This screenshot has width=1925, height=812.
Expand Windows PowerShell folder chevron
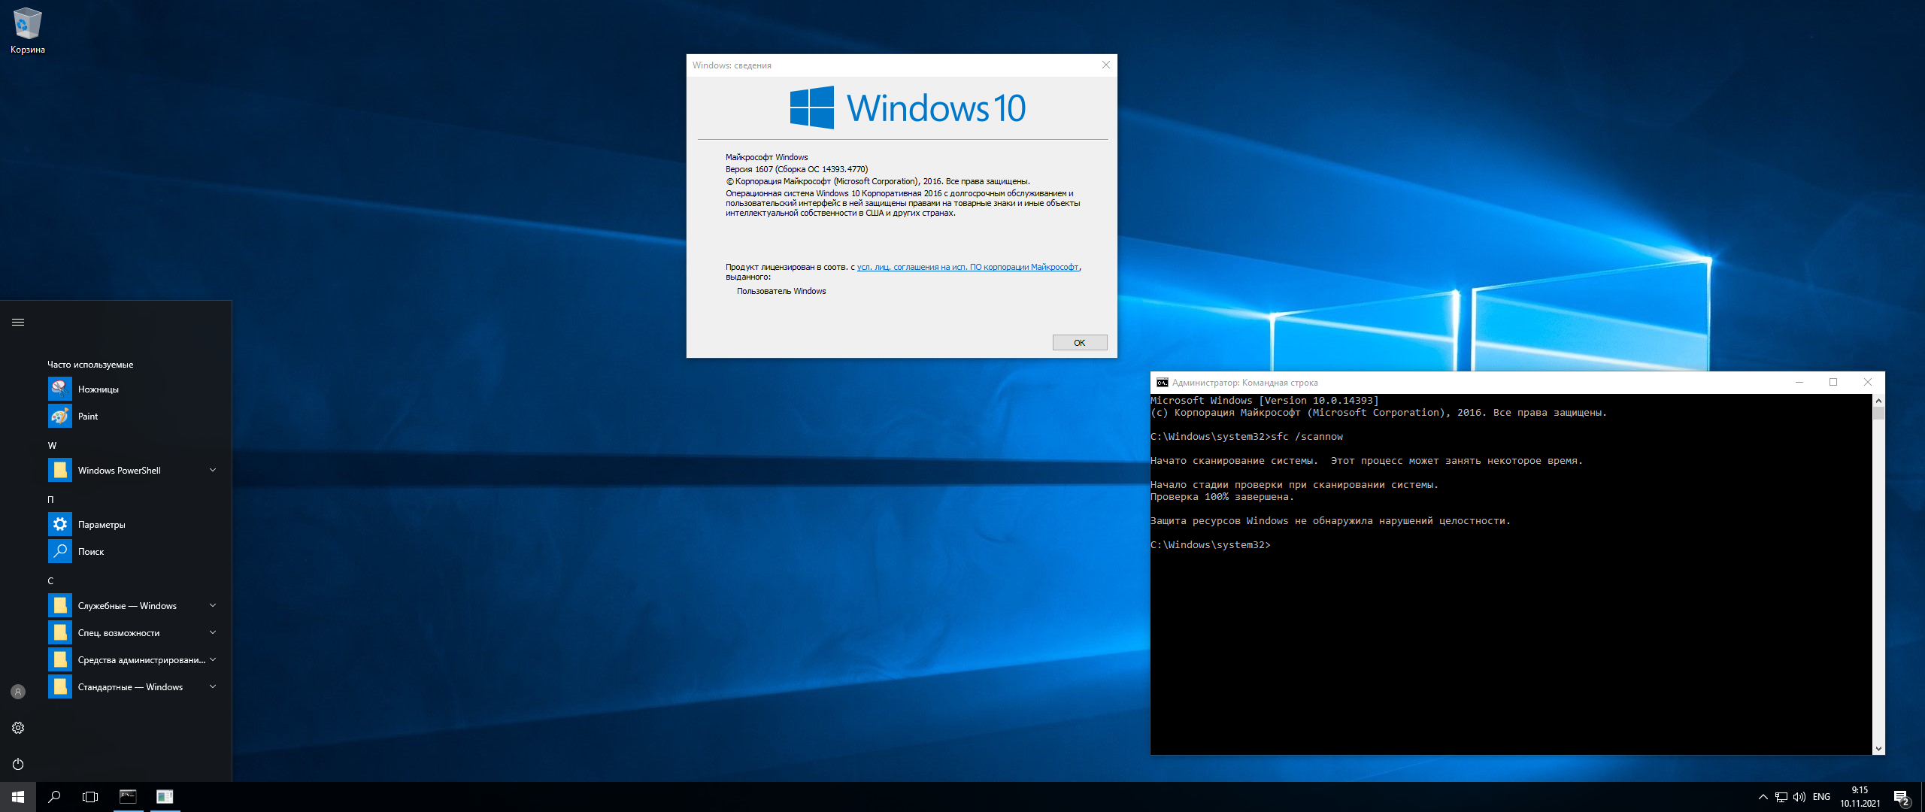213,470
